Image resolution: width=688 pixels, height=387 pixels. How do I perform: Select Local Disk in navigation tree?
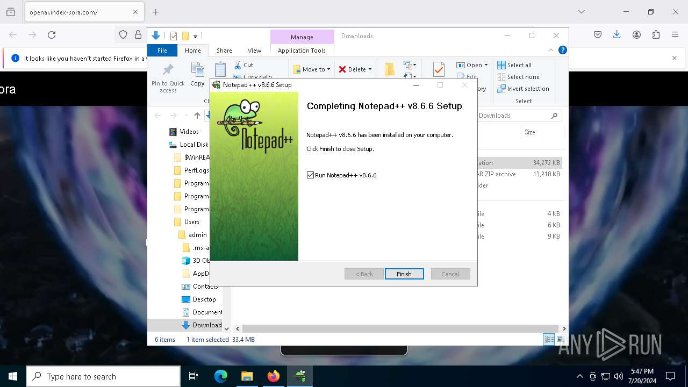point(188,145)
